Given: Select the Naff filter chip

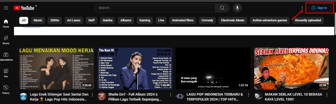Looking at the screenshot, I should [92, 20].
